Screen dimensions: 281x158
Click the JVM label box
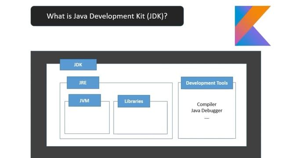coord(85,101)
